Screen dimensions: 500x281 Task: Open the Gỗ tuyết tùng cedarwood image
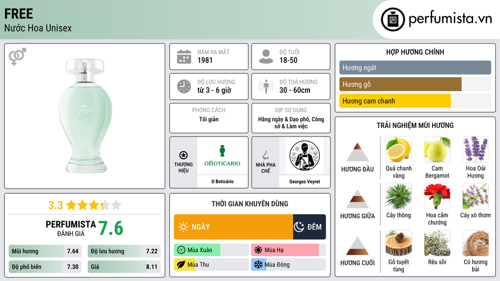coord(398,243)
